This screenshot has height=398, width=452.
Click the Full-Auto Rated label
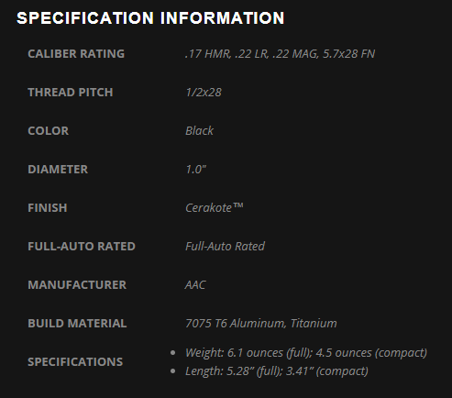coord(82,247)
